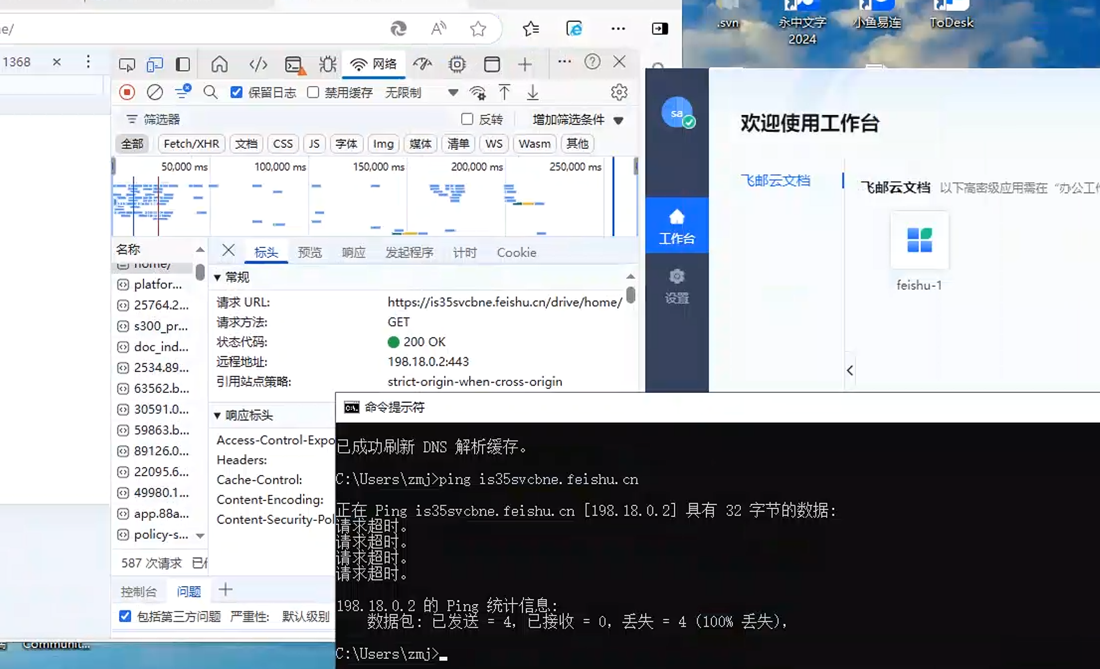Open the Elements panel icon
This screenshot has width=1100, height=669.
tap(258, 65)
